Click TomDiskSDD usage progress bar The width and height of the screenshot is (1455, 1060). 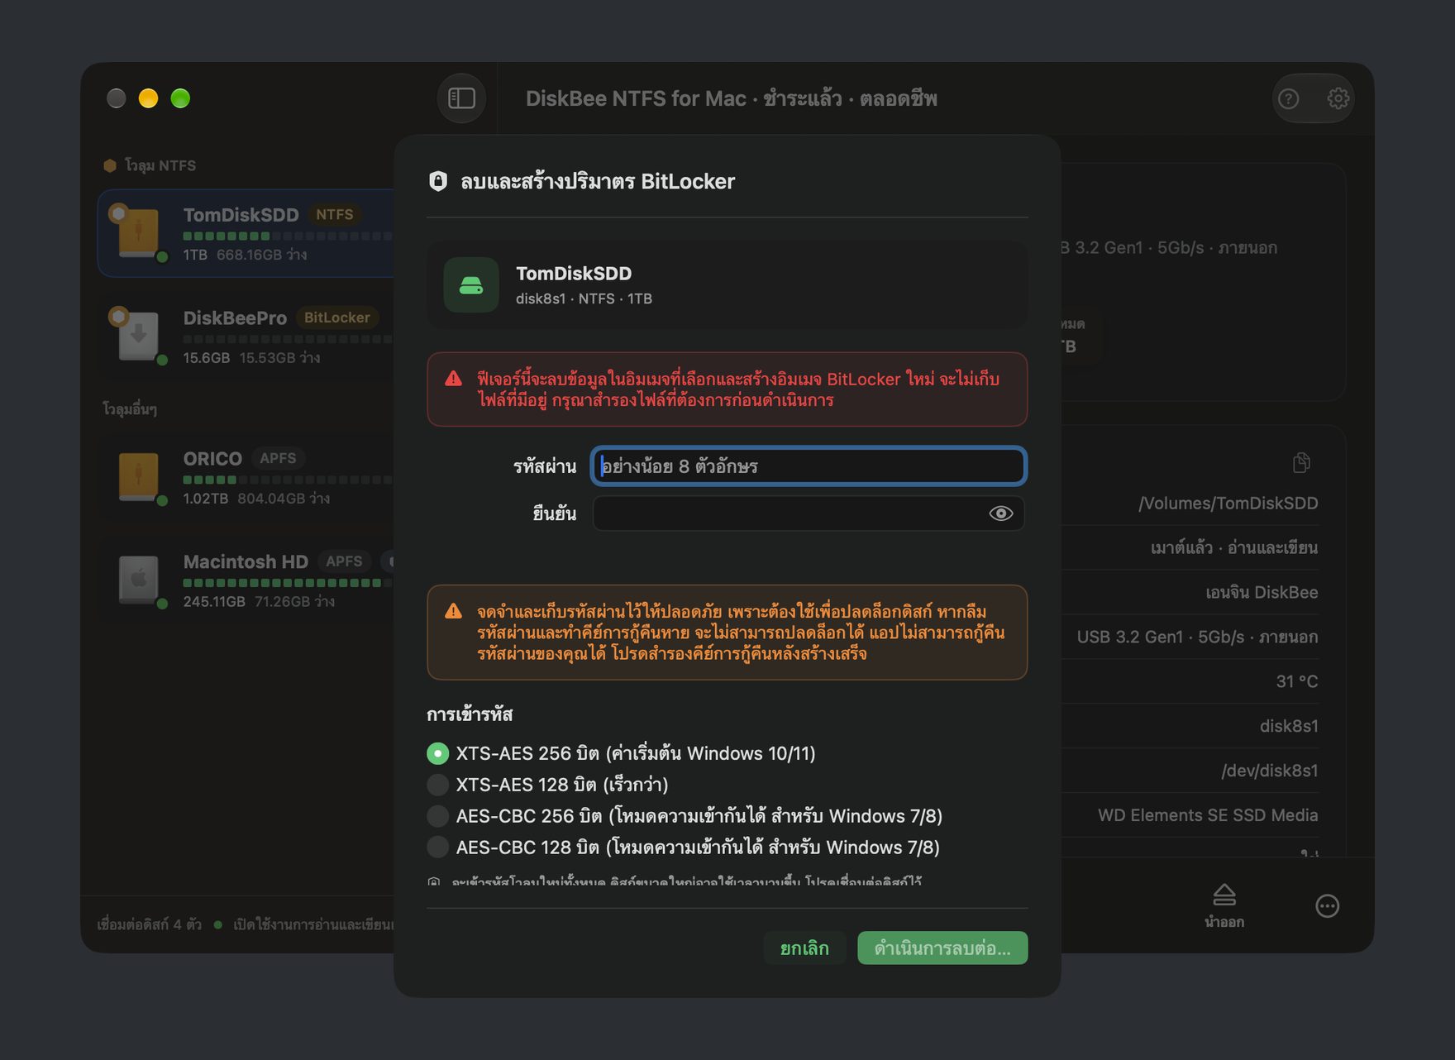[288, 236]
